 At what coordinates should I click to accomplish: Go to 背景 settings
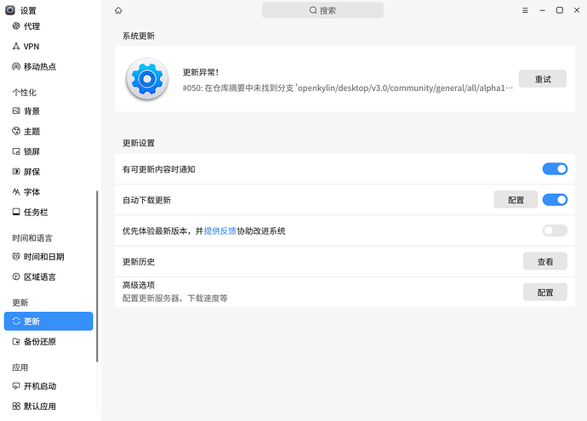pyautogui.click(x=48, y=111)
